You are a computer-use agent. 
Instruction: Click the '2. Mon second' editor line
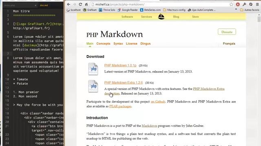[x=25, y=97]
